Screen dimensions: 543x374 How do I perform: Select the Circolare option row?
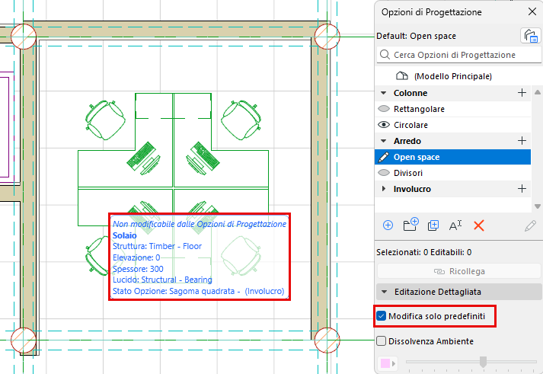click(x=452, y=125)
